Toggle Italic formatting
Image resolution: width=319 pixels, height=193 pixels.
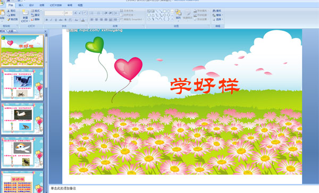[x=51, y=20]
